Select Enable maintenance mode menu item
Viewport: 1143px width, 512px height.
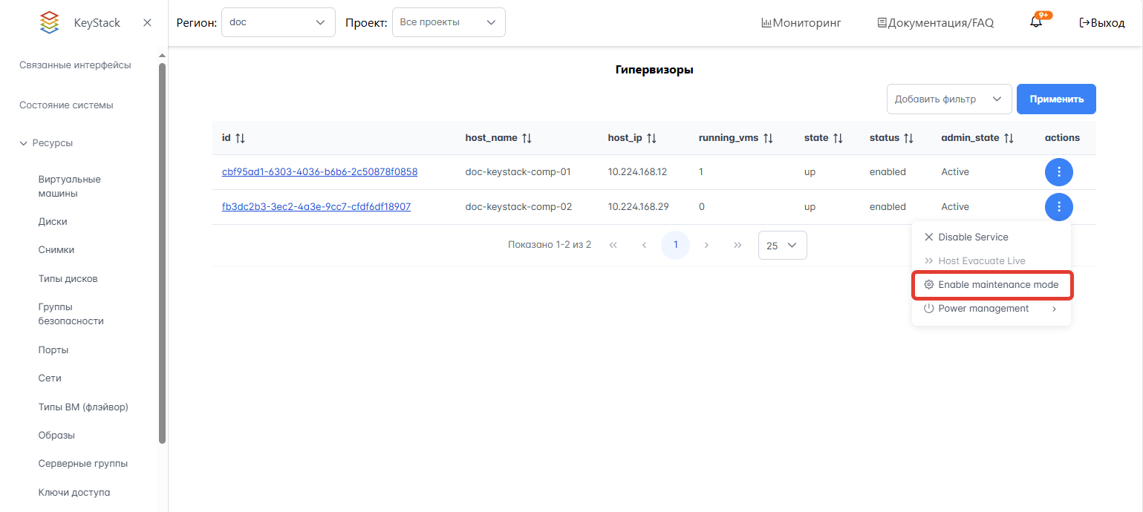coord(991,285)
